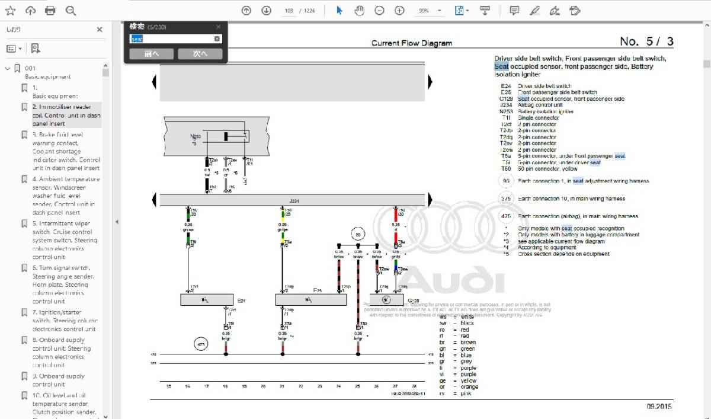The width and height of the screenshot is (711, 419).
Task: Open the bookmark options list menu
Action: (14, 49)
